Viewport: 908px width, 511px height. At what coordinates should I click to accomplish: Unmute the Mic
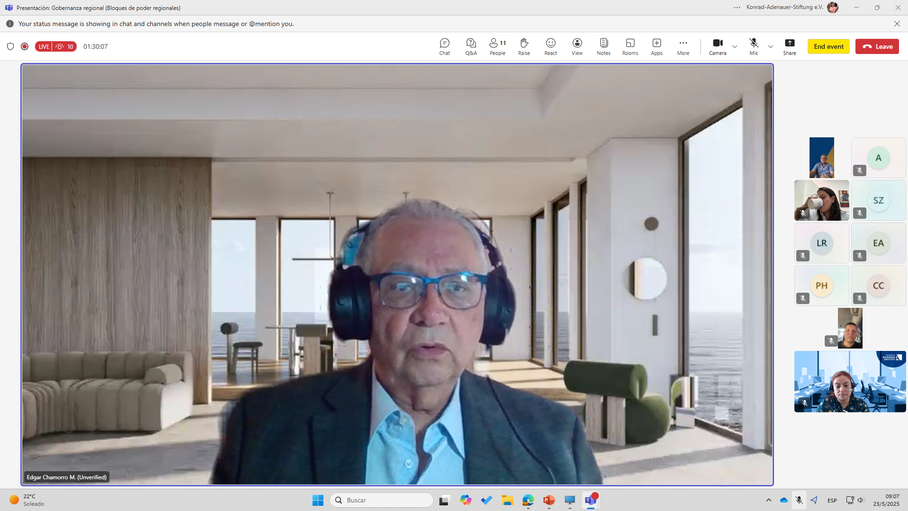[x=753, y=46]
